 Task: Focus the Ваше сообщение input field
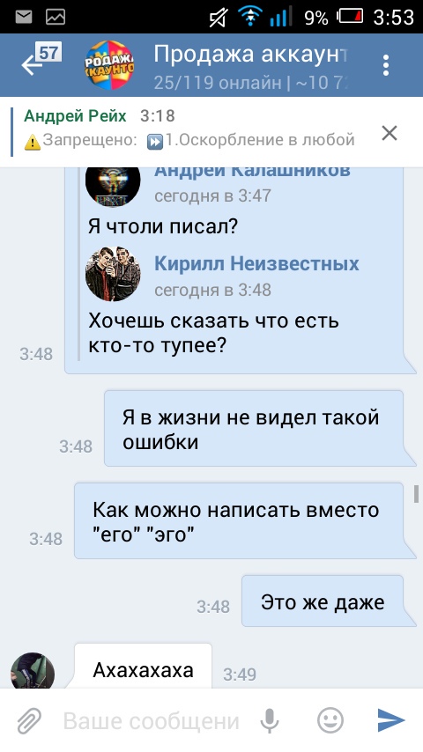point(151,721)
